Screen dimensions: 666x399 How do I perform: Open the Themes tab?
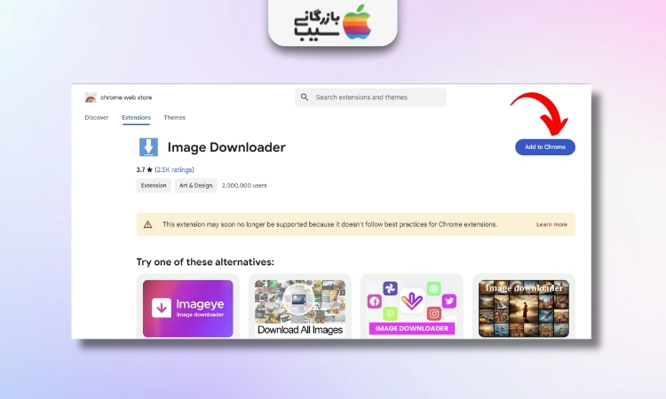point(175,117)
